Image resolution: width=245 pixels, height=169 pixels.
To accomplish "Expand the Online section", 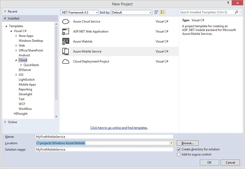I will tap(5, 122).
